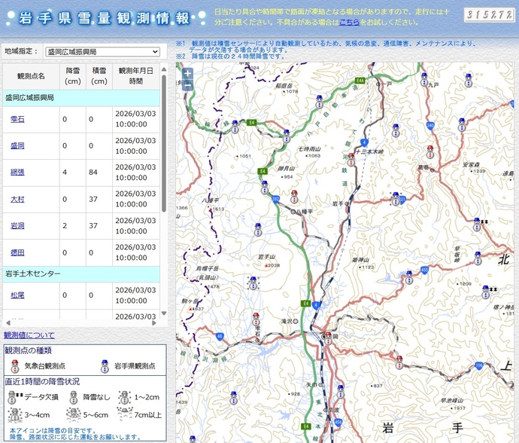Open the 網張 observation point link
The height and width of the screenshot is (443, 519).
coord(17,172)
